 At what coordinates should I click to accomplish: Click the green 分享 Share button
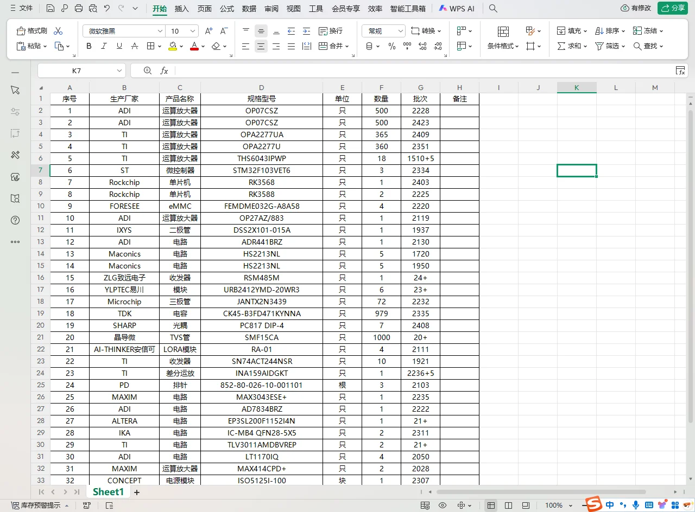click(672, 8)
